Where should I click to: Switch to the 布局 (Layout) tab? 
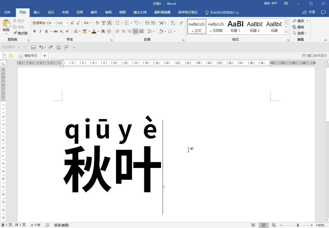tap(65, 12)
